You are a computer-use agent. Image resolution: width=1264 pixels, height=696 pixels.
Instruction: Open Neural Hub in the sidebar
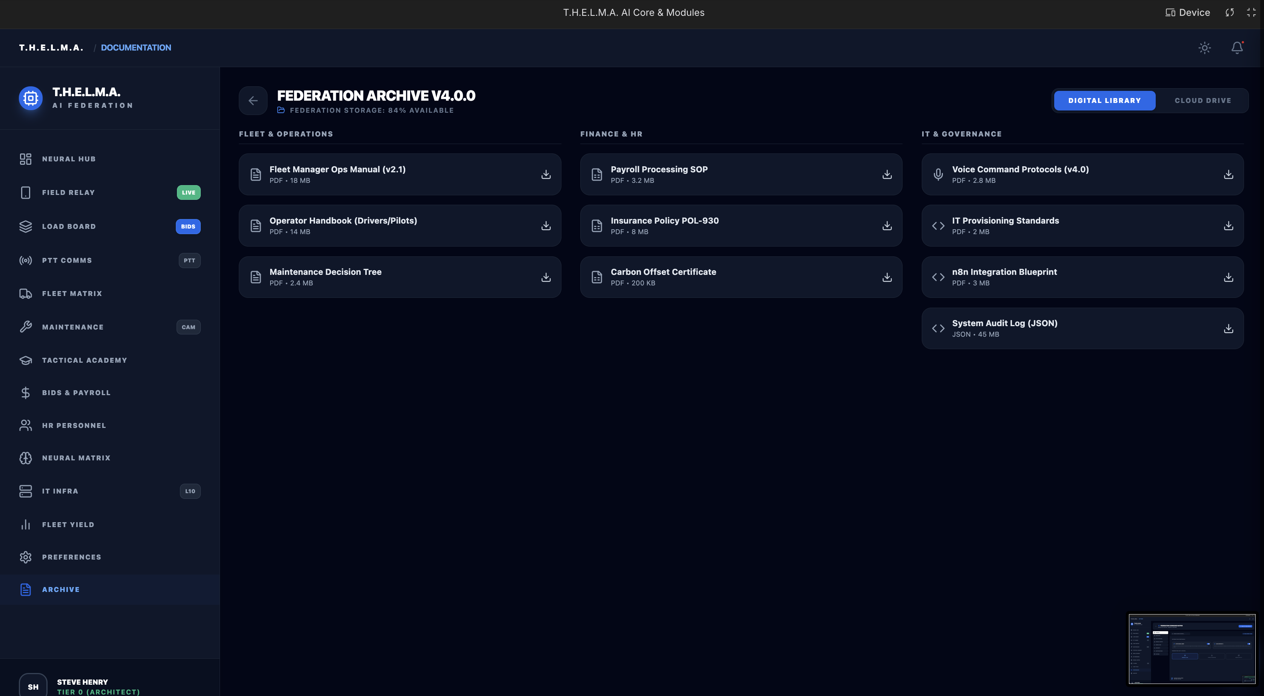pyautogui.click(x=69, y=159)
